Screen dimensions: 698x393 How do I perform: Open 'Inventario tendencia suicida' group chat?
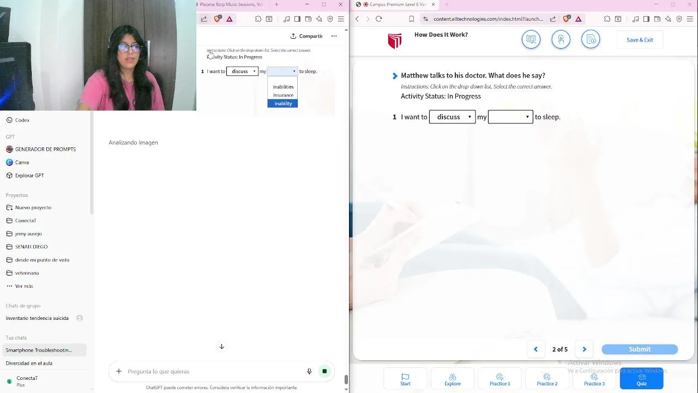click(44, 318)
